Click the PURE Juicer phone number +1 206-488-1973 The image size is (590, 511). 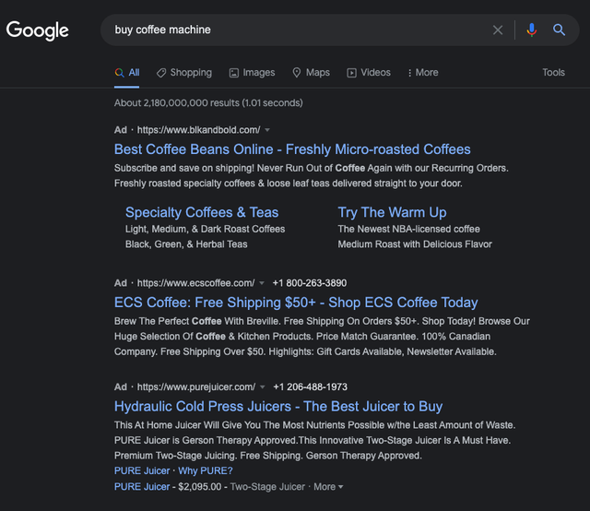pyautogui.click(x=311, y=387)
